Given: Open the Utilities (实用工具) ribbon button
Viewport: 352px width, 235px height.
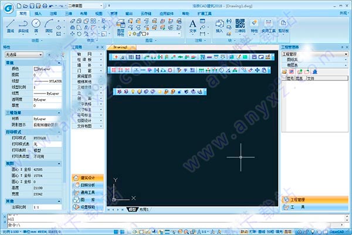Looking at the screenshot, I should click(269, 26).
